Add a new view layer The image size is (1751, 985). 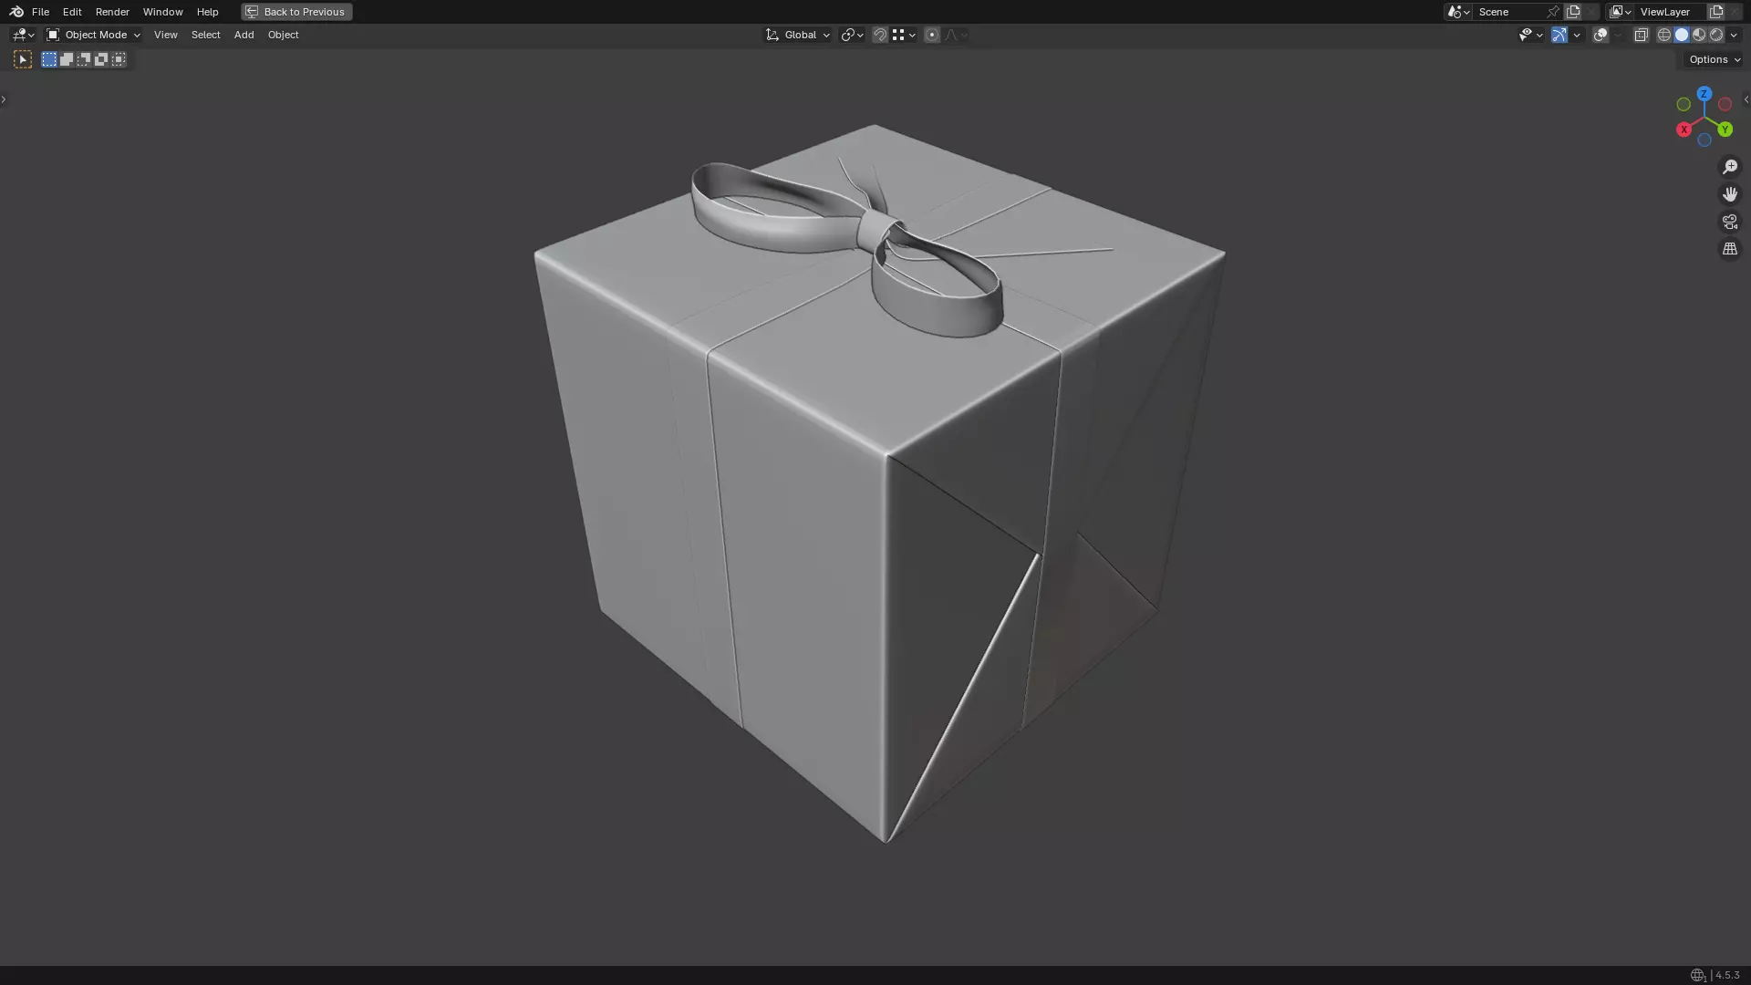point(1716,12)
